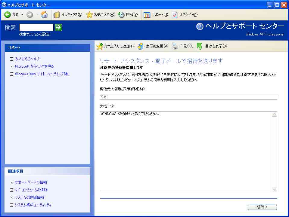The width and height of the screenshot is (289, 217).
Task: Click message box scrollbar down arrow
Action: [275, 189]
